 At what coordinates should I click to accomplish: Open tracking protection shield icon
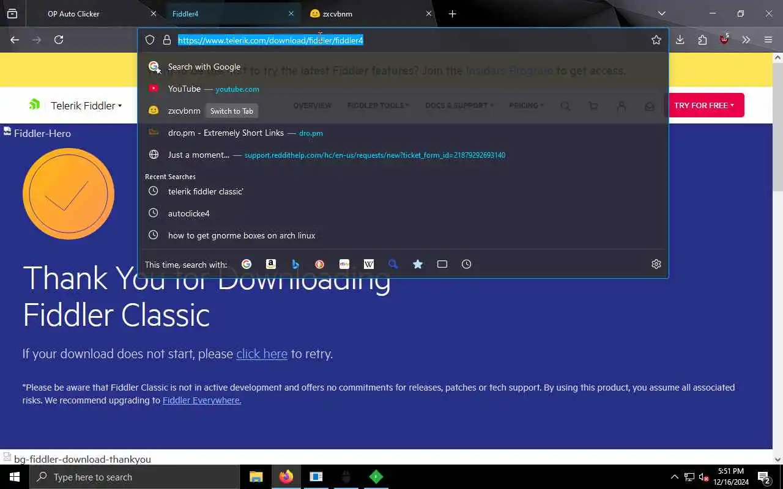[150, 40]
